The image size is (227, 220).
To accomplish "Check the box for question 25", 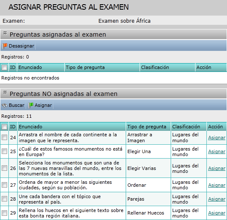I will click(4, 151).
